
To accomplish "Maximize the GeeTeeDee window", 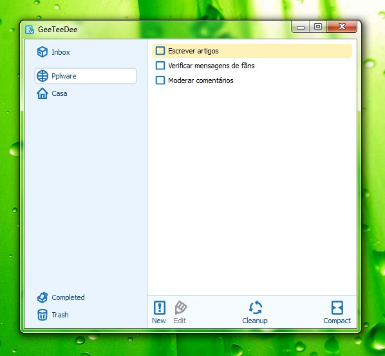I will point(318,26).
